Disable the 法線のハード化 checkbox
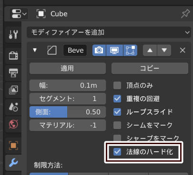The image size is (193, 175). coord(117,152)
